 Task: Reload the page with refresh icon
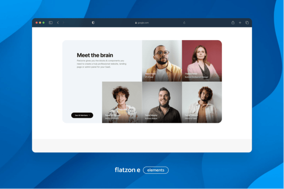(185, 23)
